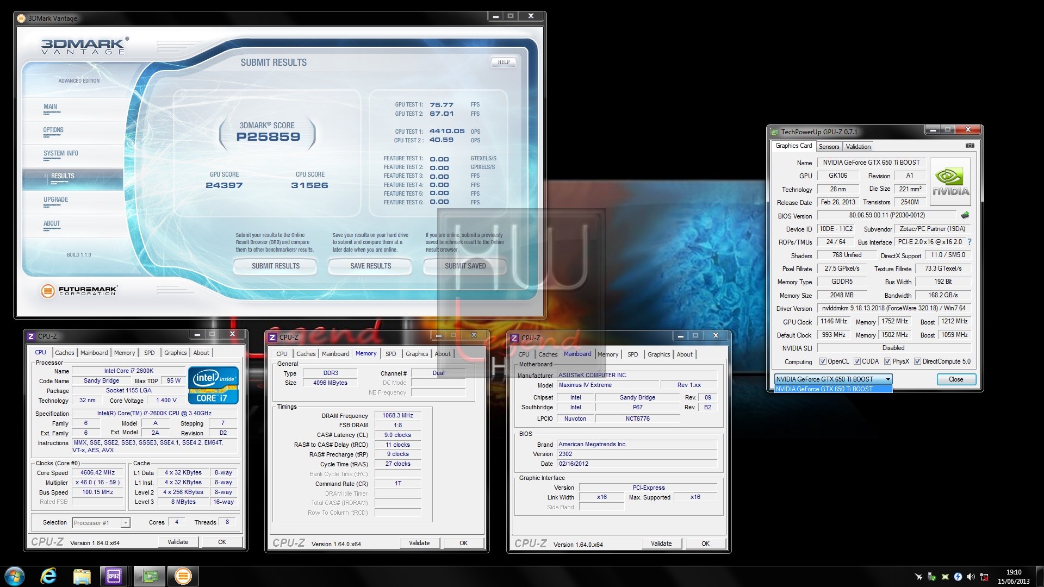
Task: Click Validate in the CPU-Z Mainboard window
Action: (x=661, y=544)
